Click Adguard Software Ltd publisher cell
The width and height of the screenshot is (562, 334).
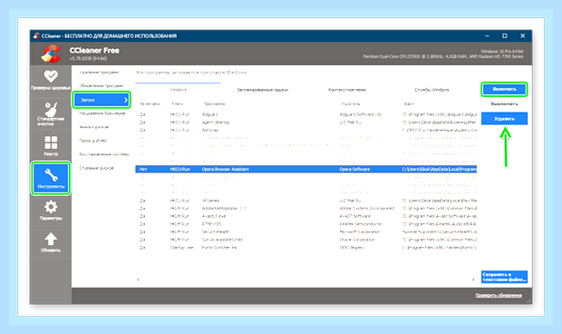tap(360, 114)
